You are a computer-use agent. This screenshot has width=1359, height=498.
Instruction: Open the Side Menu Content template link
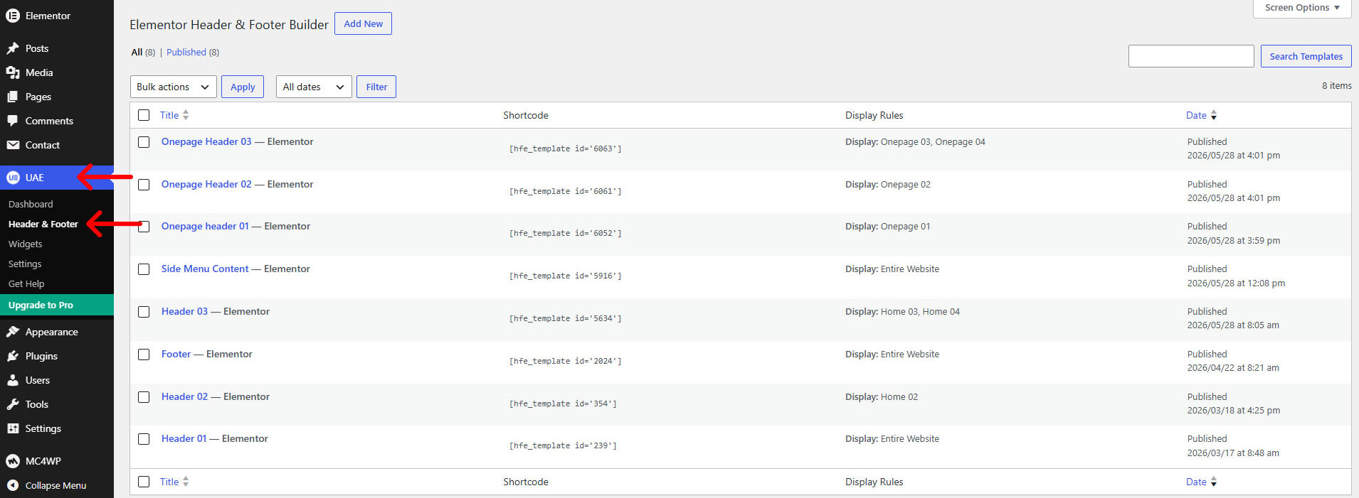click(x=205, y=269)
